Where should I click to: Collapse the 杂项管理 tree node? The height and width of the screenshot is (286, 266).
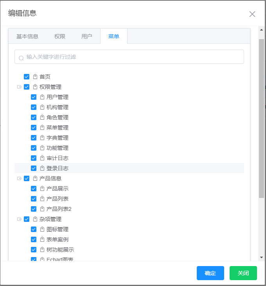[19, 219]
